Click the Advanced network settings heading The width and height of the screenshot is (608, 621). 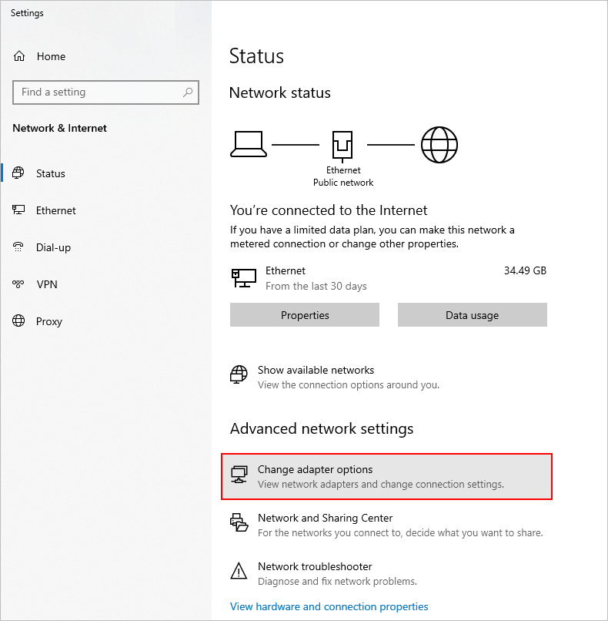pyautogui.click(x=322, y=428)
